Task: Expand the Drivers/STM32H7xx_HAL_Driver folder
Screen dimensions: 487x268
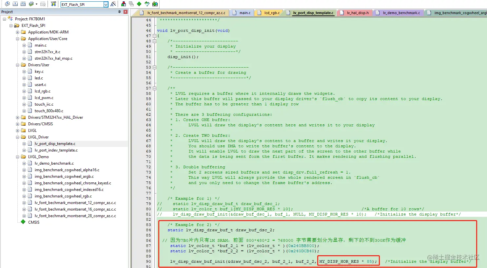Action: pos(17,117)
